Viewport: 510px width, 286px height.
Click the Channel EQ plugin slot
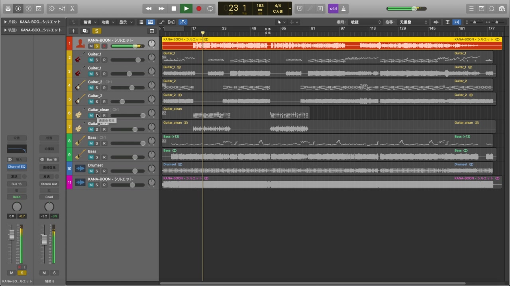point(16,167)
